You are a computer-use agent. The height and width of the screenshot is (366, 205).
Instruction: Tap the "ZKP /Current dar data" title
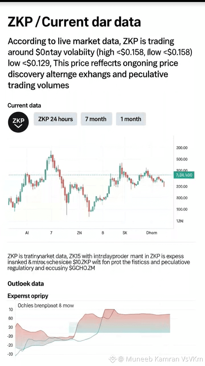(74, 22)
